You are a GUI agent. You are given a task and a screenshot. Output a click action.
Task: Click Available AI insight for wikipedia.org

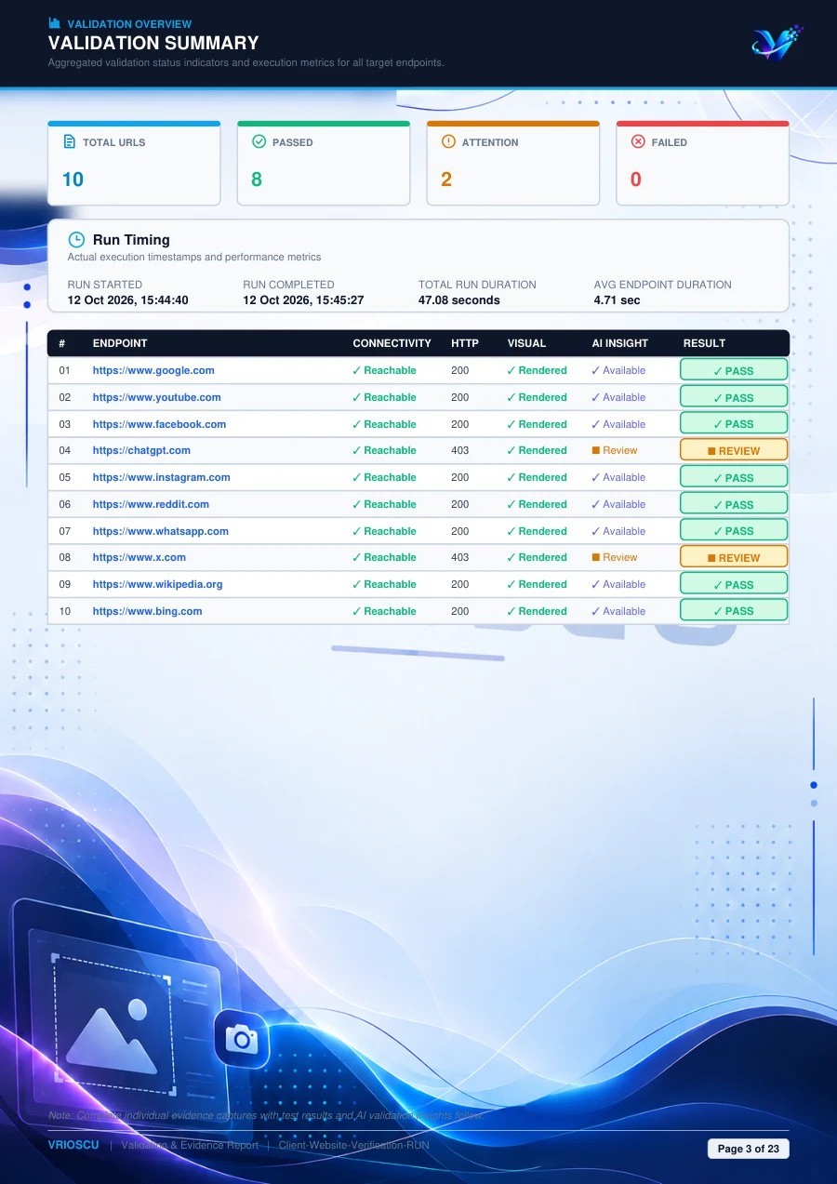pos(618,584)
